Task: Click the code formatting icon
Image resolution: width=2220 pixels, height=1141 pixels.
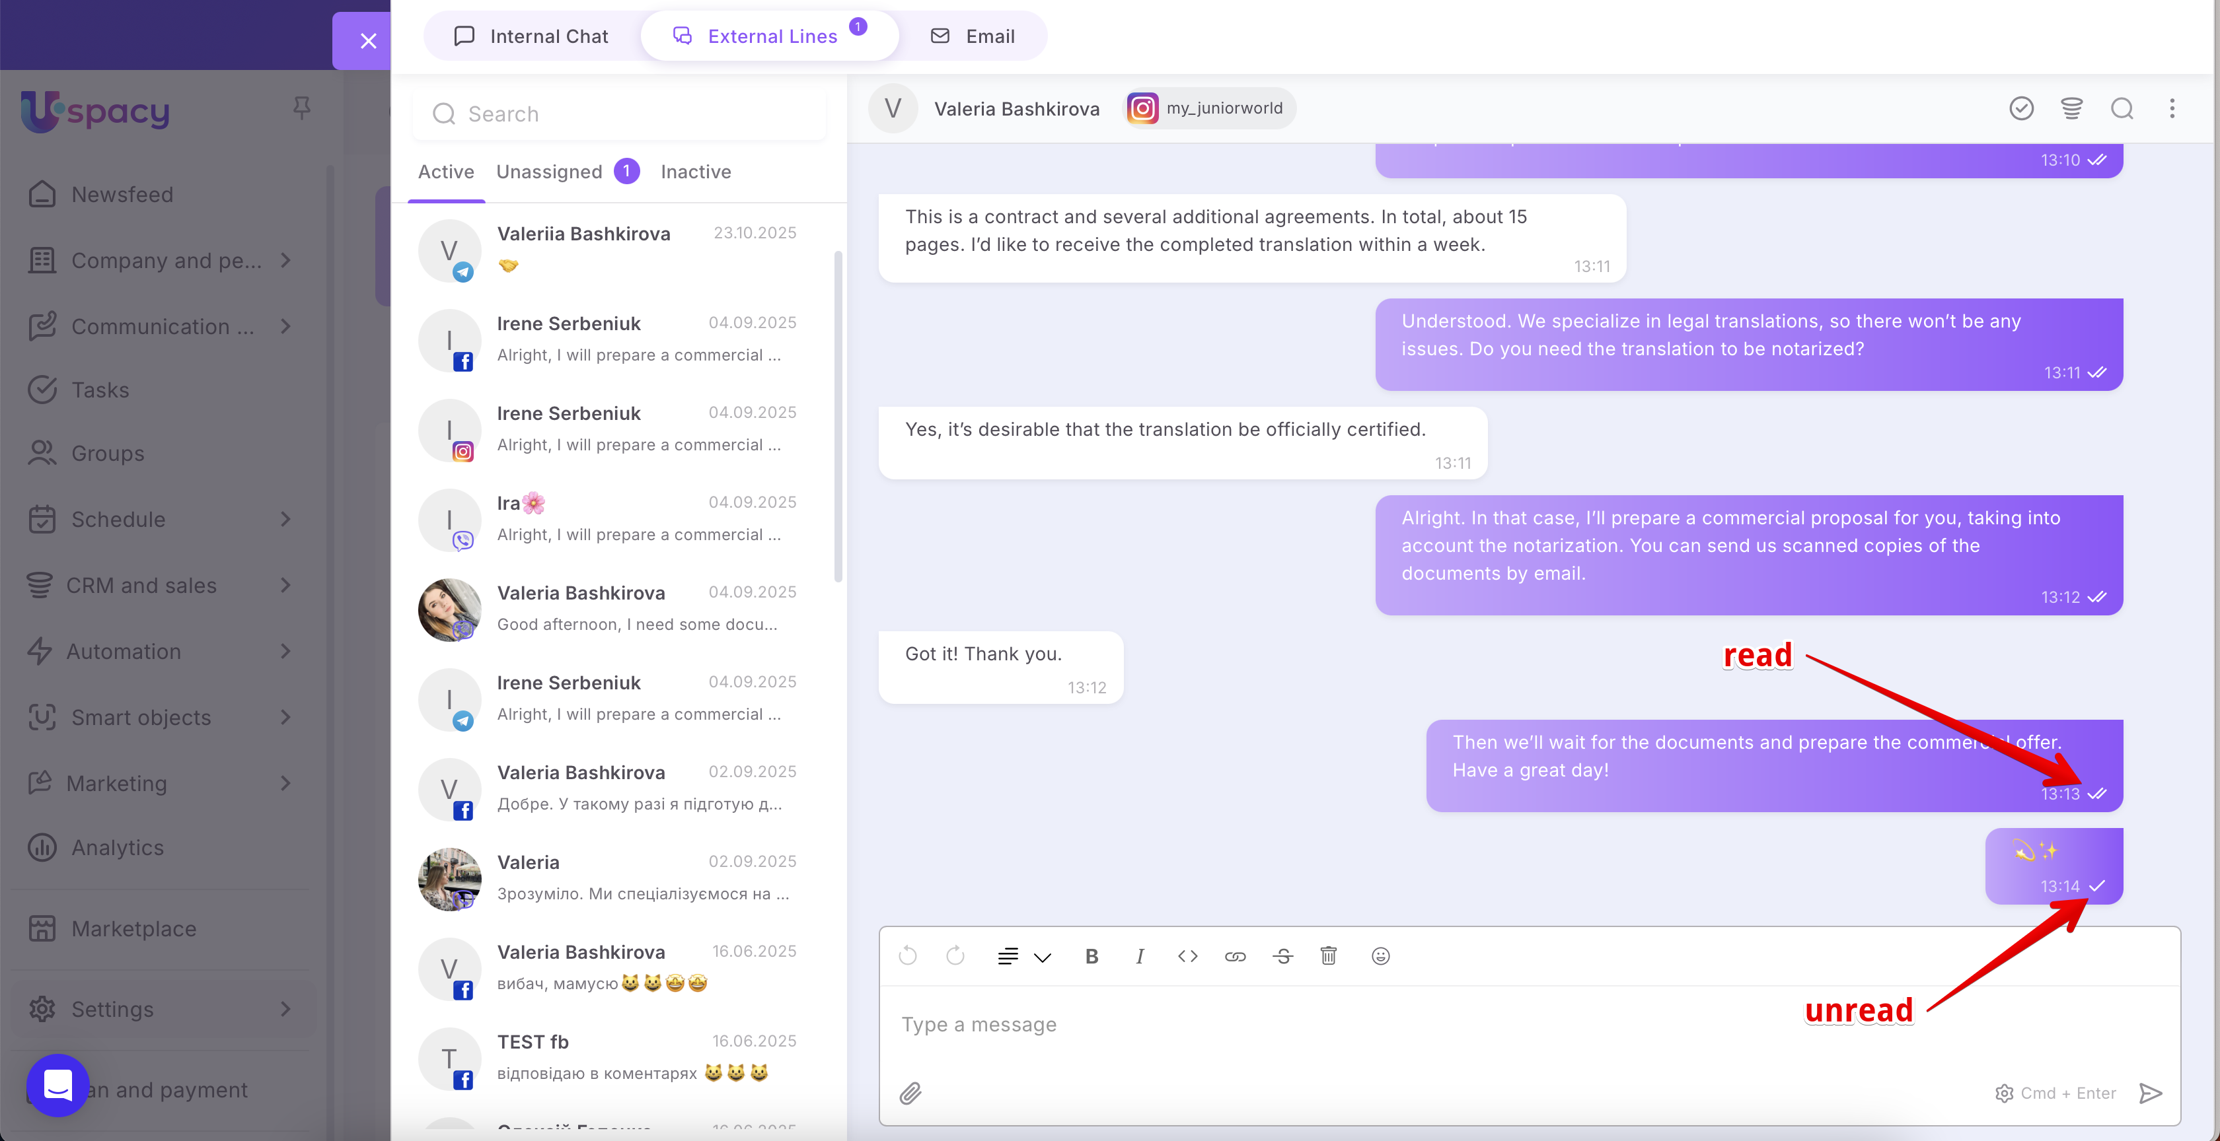Action: coord(1187,956)
